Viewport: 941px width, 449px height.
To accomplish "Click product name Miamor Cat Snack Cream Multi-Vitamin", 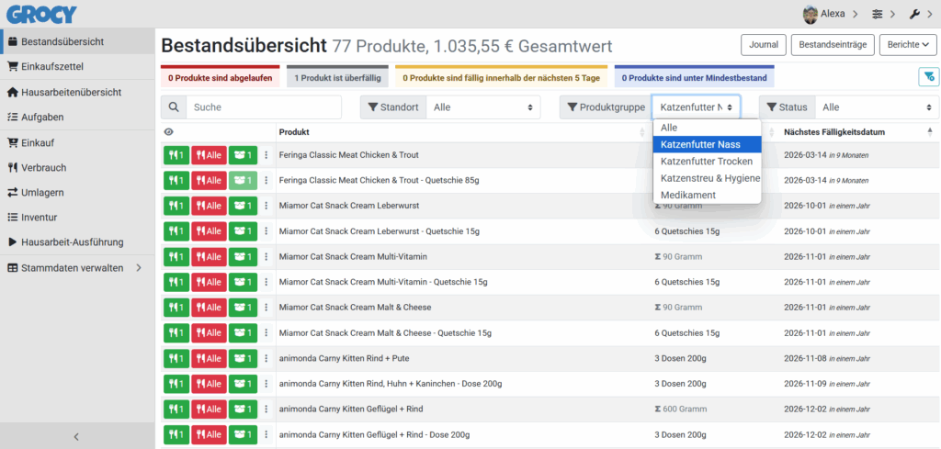I will tap(353, 256).
